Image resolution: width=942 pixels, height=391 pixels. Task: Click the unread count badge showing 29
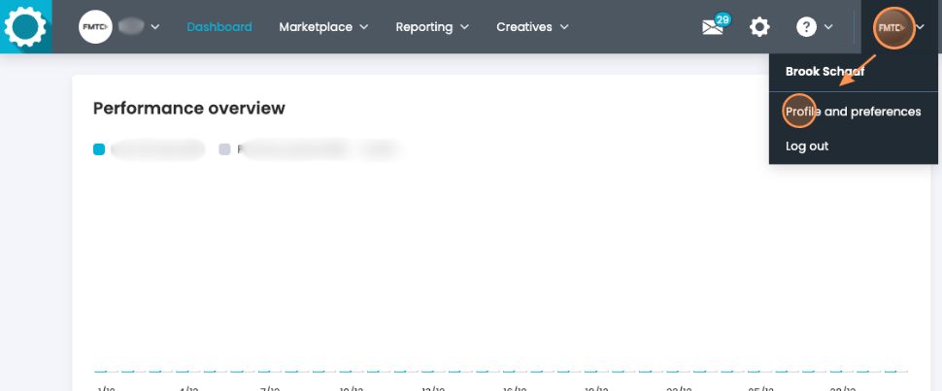click(x=723, y=19)
